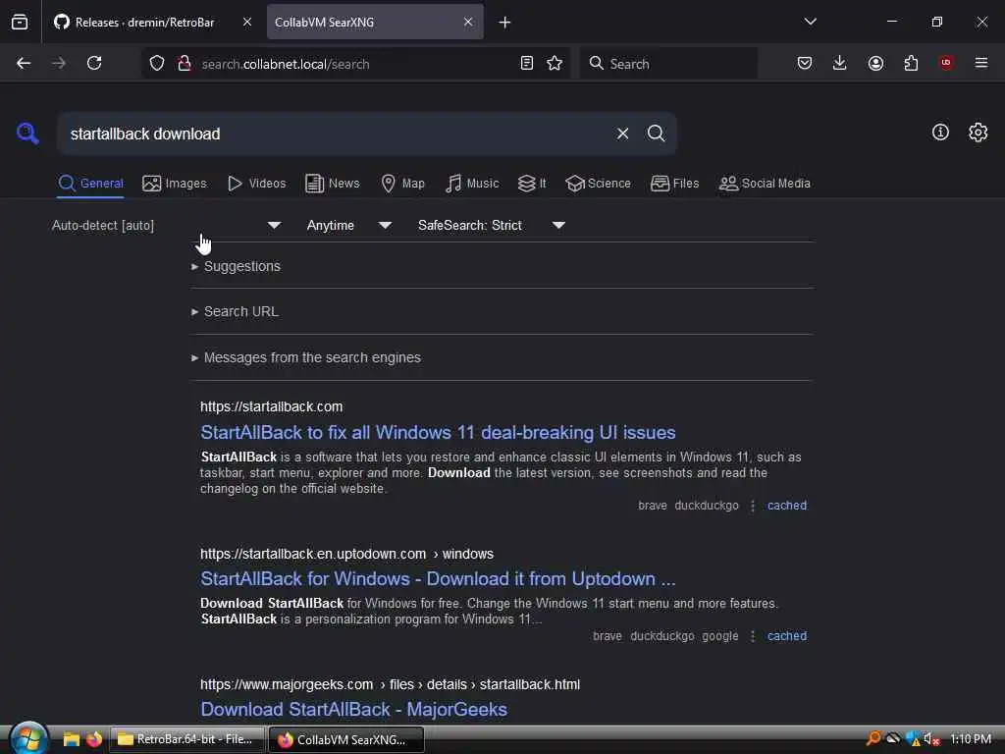Open more options dots for startallback.com result
Image resolution: width=1005 pixels, height=754 pixels.
pyautogui.click(x=753, y=506)
